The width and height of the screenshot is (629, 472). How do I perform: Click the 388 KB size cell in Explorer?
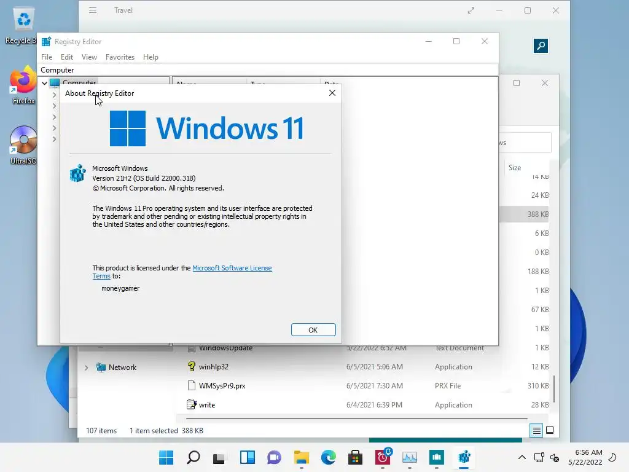point(538,214)
